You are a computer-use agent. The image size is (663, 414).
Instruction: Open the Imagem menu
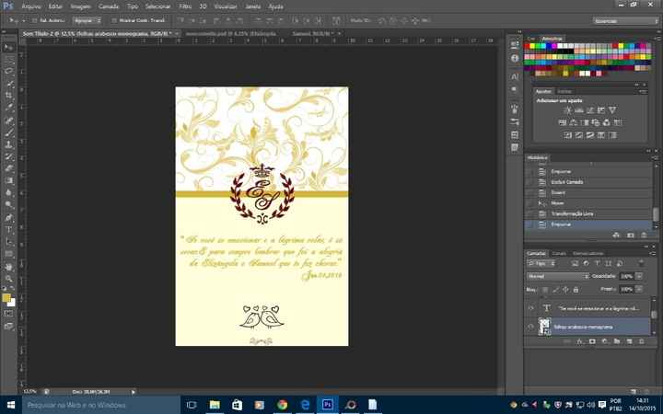(80, 6)
